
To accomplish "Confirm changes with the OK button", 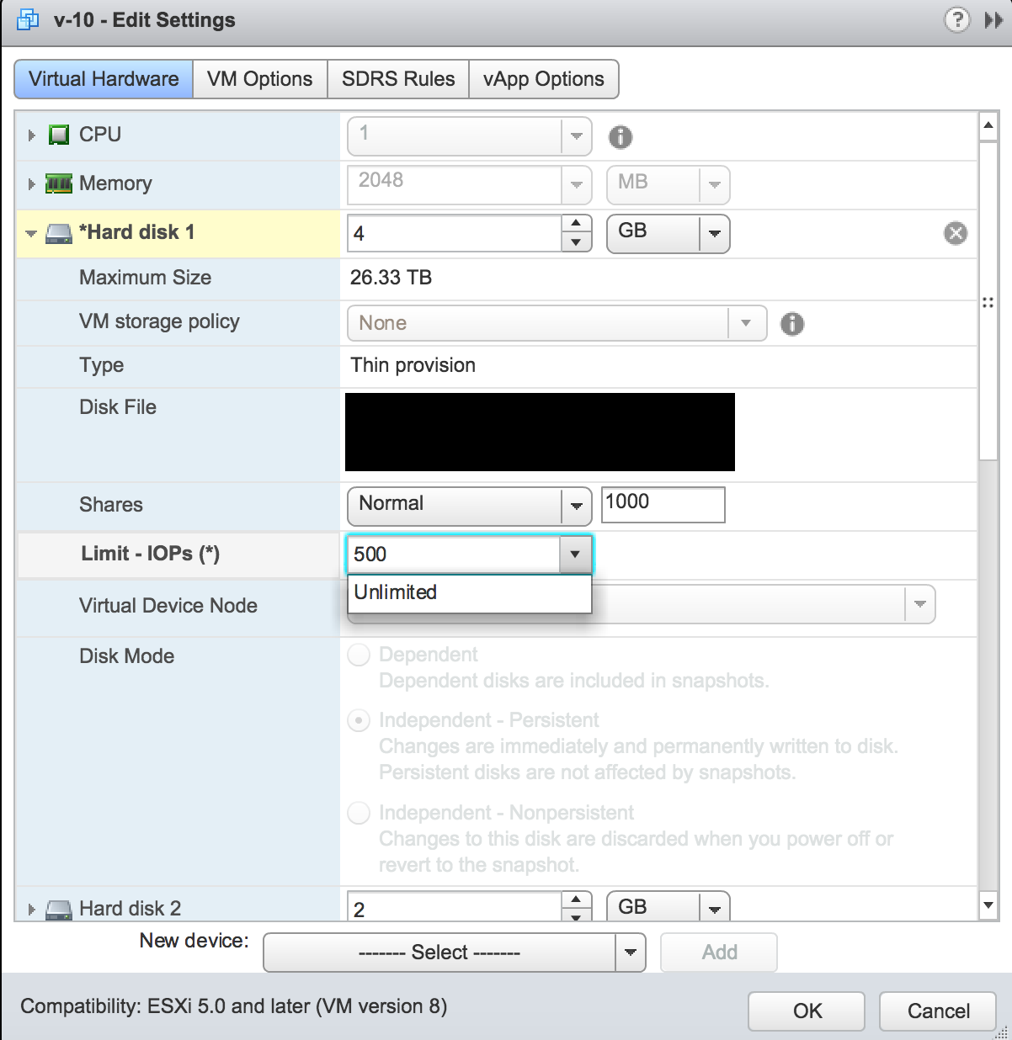I will [805, 1011].
